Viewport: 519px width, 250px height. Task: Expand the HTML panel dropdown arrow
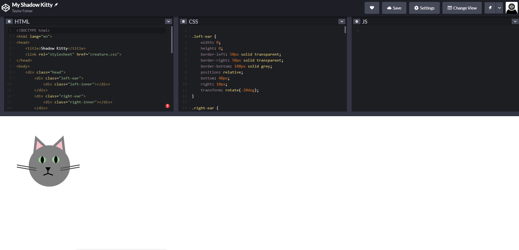(x=168, y=21)
